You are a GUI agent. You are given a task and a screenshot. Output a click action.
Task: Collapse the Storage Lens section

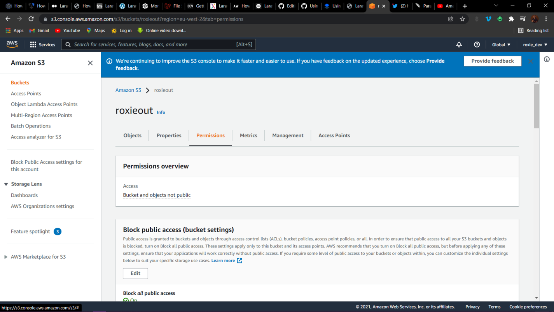(x=6, y=184)
